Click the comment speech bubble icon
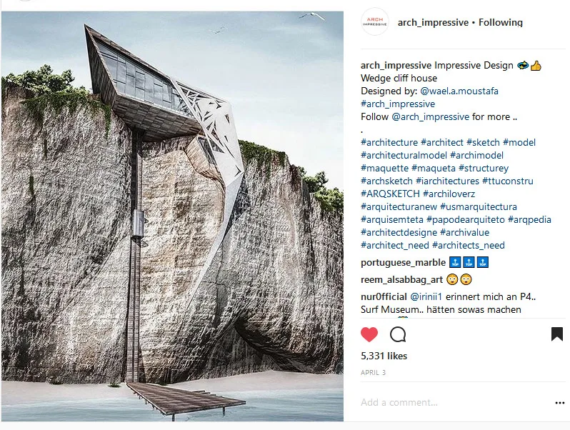The image size is (570, 430). (398, 334)
